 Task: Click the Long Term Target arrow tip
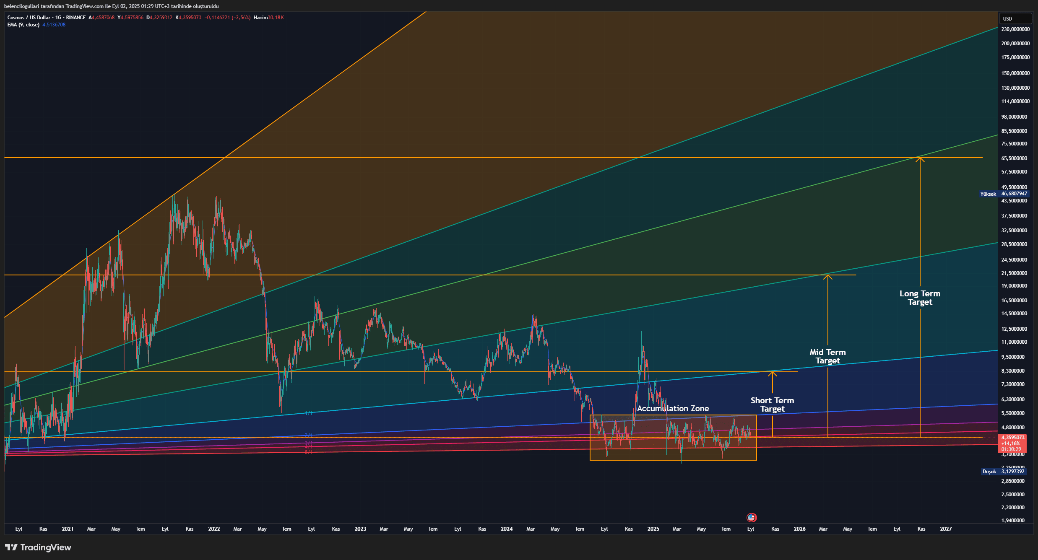pyautogui.click(x=920, y=159)
